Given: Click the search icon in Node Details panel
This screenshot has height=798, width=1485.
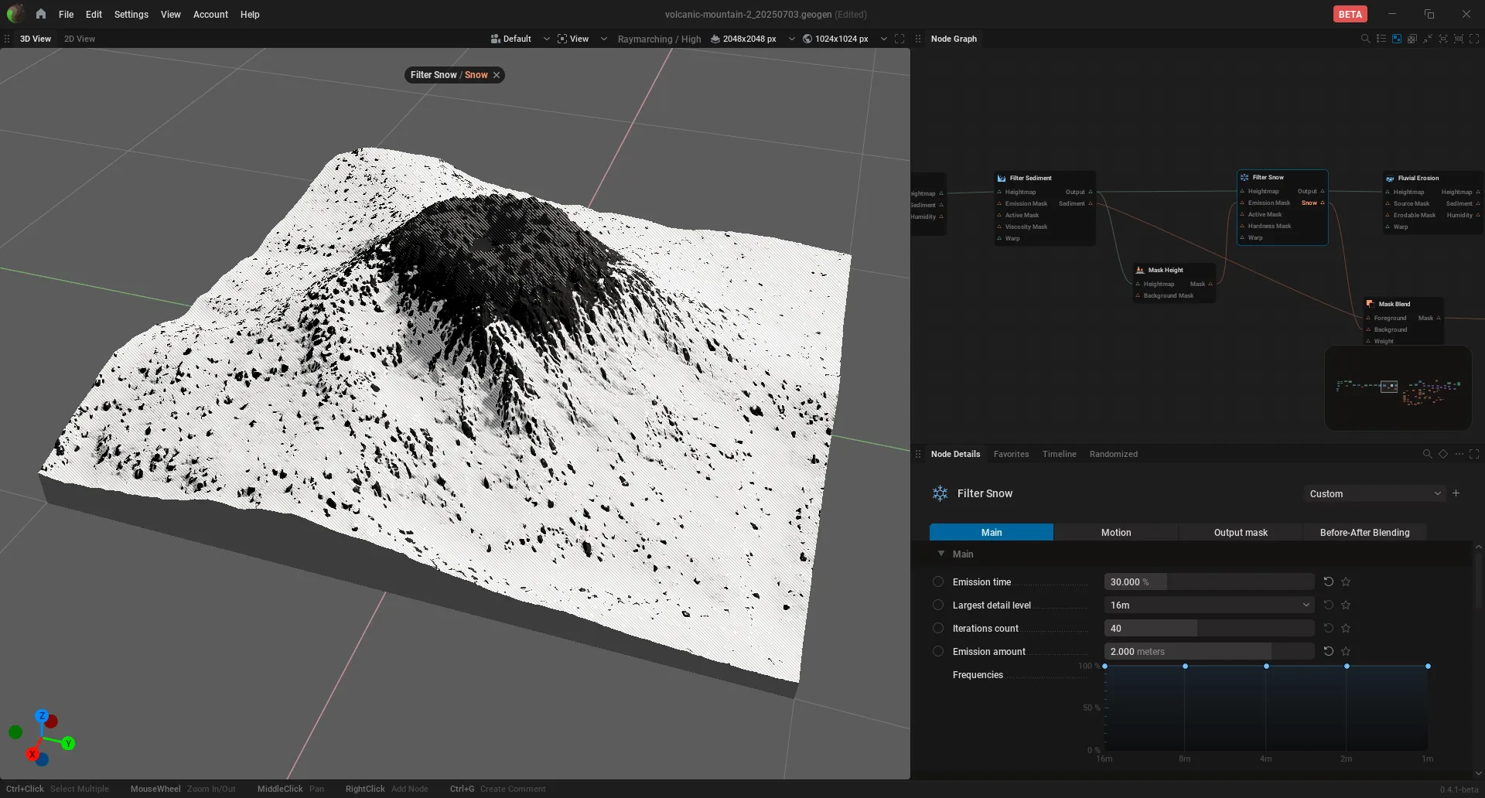Looking at the screenshot, I should [x=1427, y=454].
